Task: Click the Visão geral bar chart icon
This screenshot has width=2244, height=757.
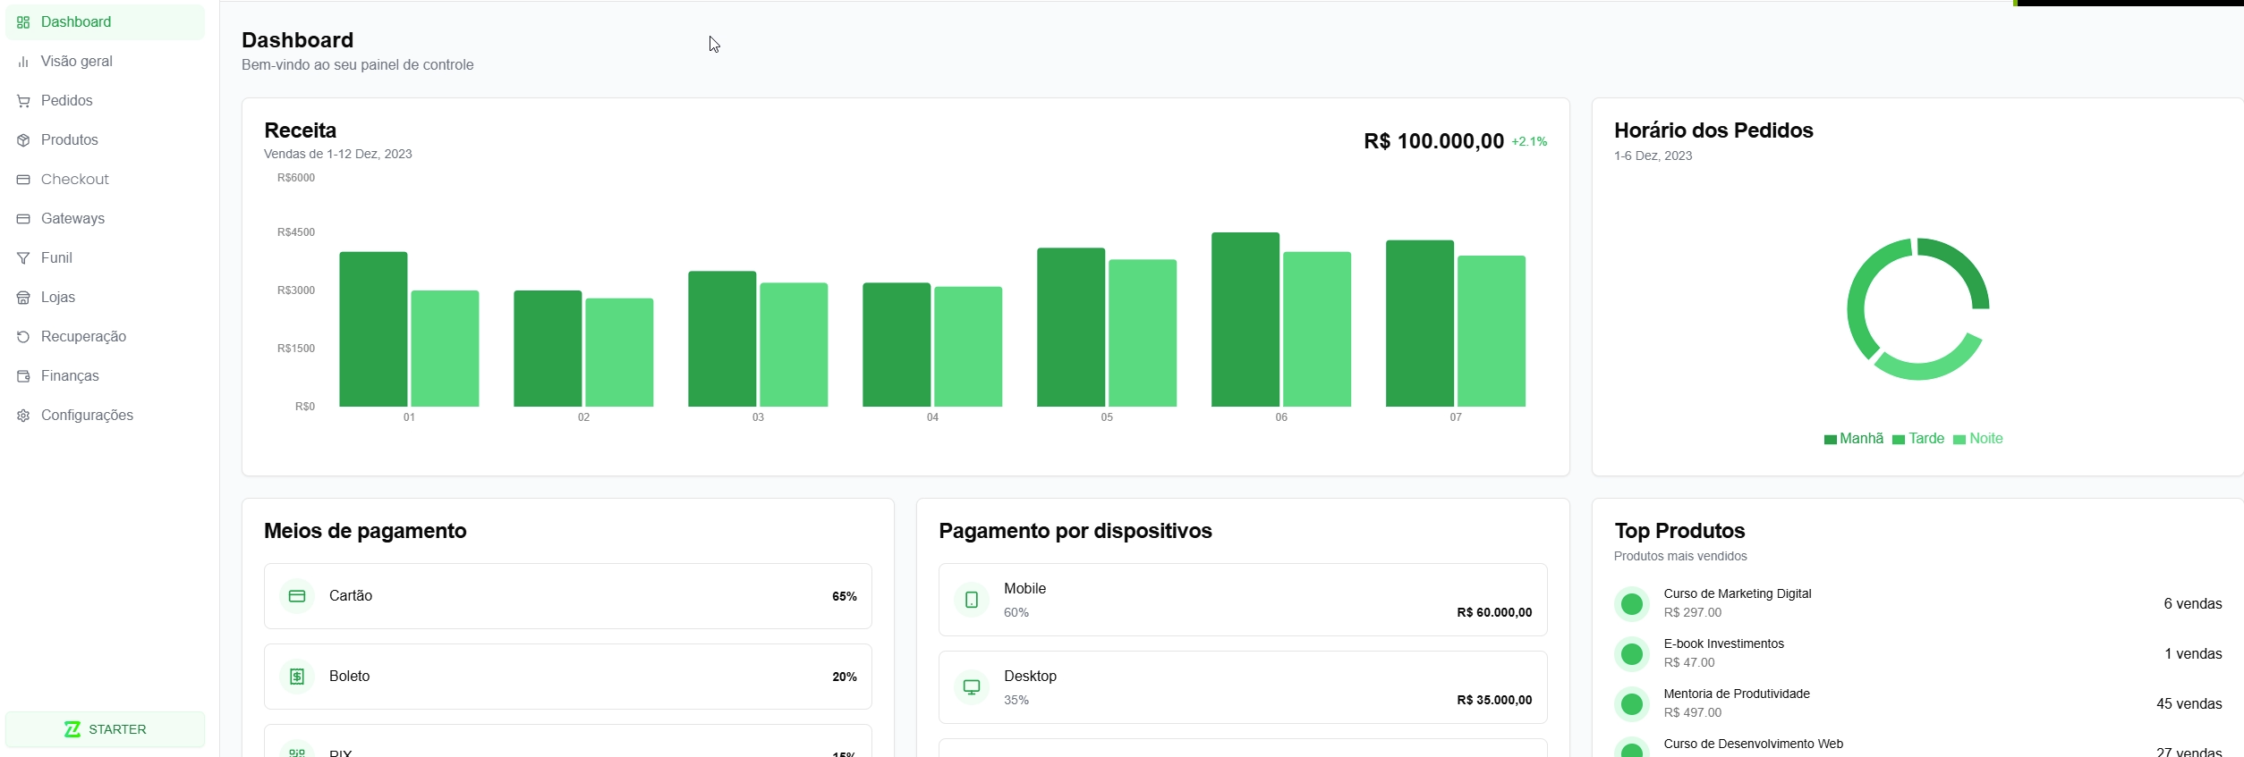Action: click(23, 62)
